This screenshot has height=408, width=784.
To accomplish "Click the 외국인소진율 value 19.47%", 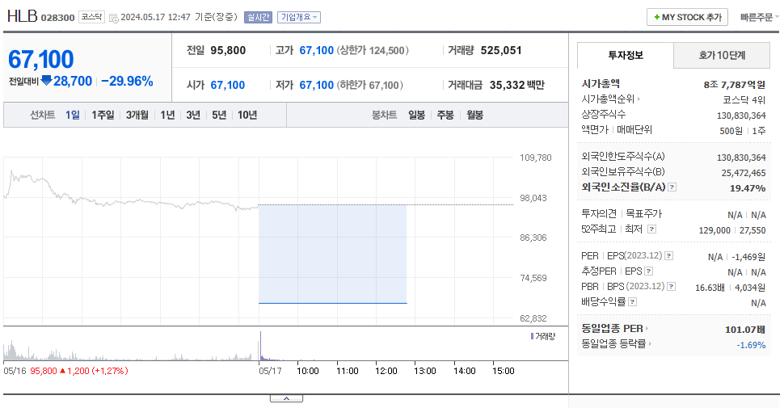I will 748,188.
